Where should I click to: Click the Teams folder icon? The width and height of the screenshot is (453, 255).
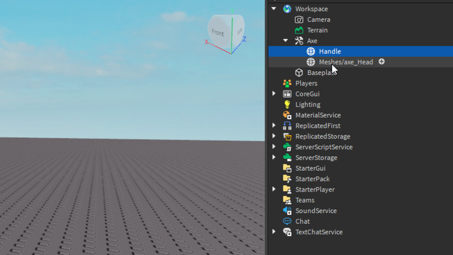pos(287,200)
